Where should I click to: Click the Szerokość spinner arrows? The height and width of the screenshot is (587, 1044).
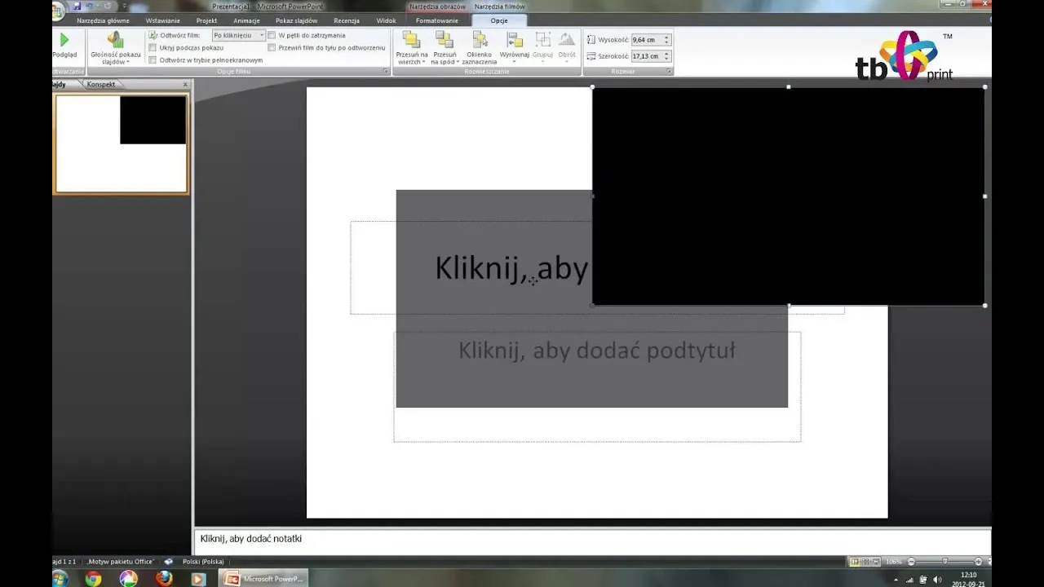point(667,56)
